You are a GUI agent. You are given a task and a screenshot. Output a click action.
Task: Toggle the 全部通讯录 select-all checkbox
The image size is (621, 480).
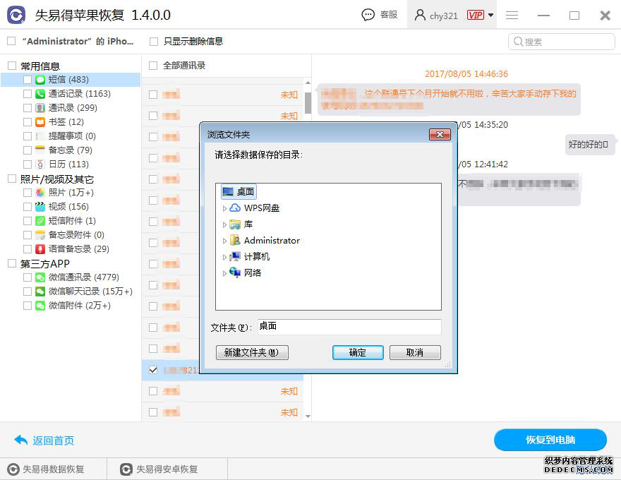(153, 66)
